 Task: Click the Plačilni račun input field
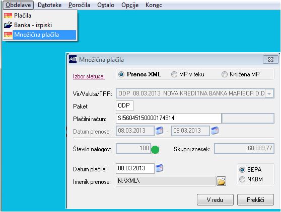(x=169, y=118)
